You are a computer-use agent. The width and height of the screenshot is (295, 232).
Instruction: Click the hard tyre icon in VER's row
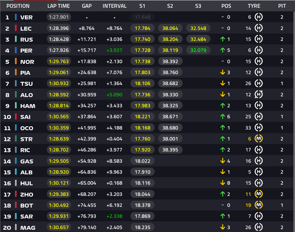(x=259, y=17)
